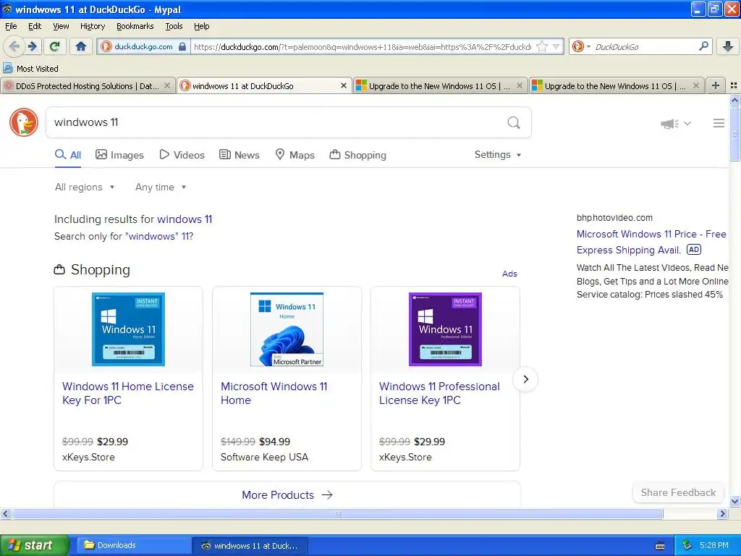Open the Bookmarks menu

135,26
